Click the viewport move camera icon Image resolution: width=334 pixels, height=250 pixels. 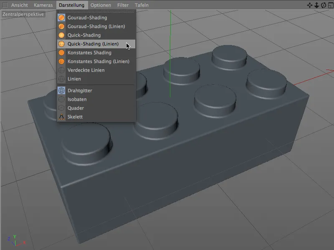pos(309,5)
